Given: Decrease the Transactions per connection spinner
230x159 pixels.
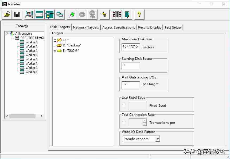Looking at the screenshot, I should [x=145, y=124].
